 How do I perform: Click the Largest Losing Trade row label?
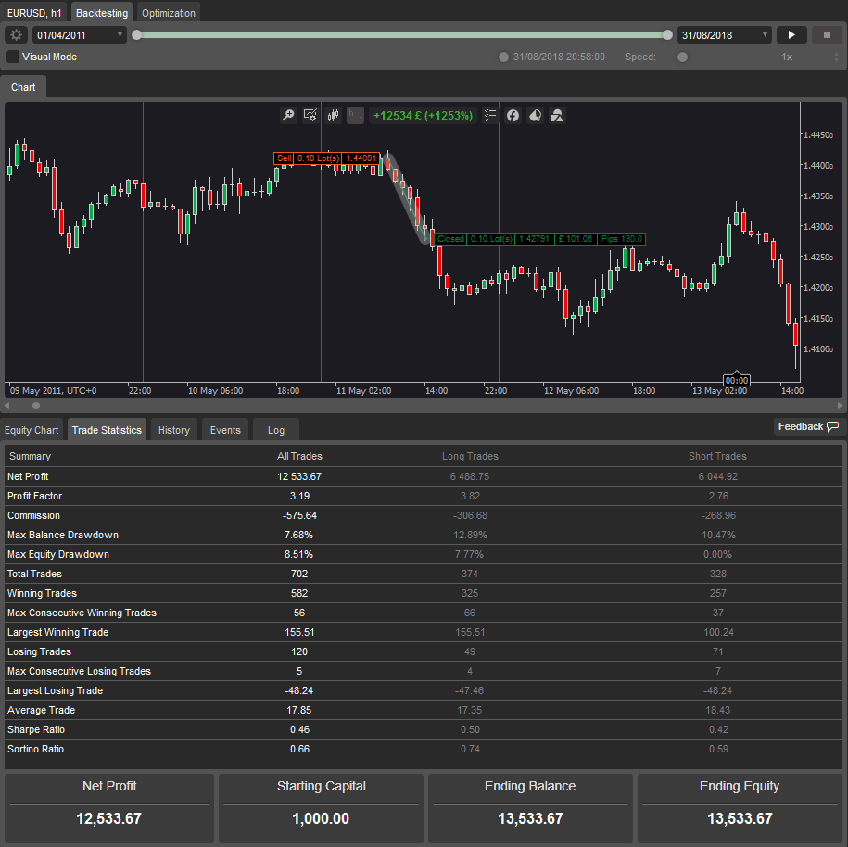tap(56, 690)
